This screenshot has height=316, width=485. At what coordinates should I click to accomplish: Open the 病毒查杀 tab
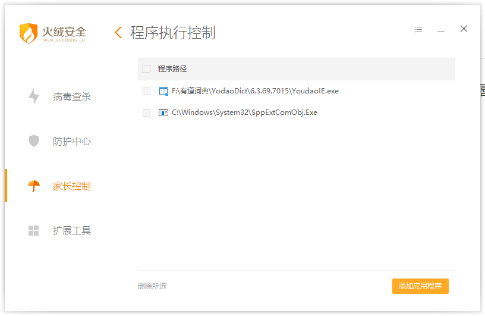(71, 97)
